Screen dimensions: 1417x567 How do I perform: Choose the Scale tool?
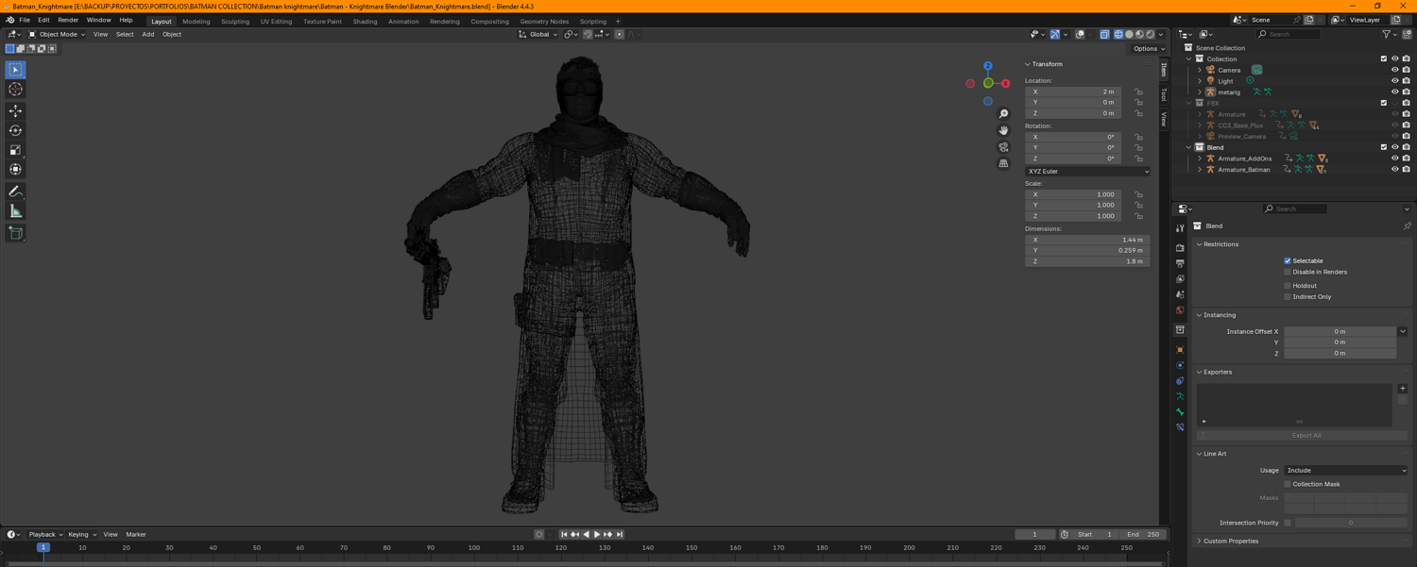click(15, 150)
